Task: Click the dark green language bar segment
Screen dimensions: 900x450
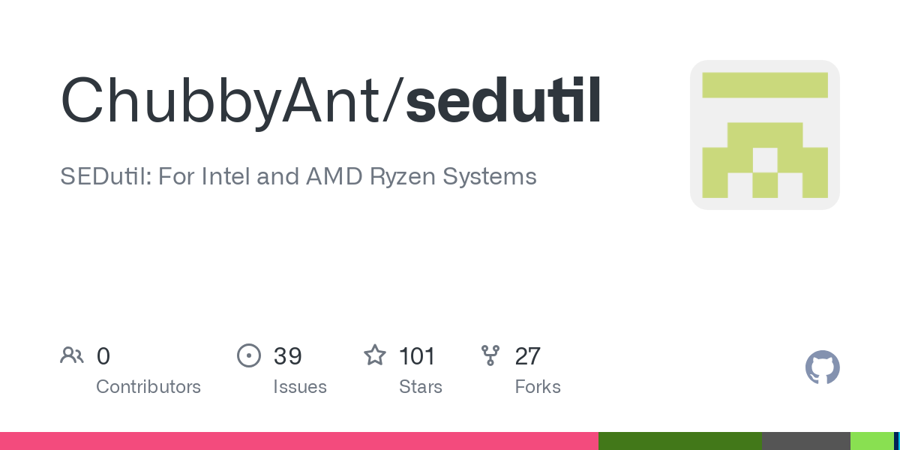Action: tap(679, 441)
